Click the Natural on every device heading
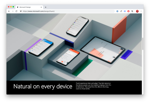Viewport: 150px width, 103px height. (43, 86)
